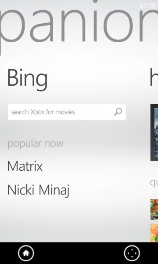The height and width of the screenshot is (264, 158).
Task: Click the magnifying glass search icon
Action: 118,112
